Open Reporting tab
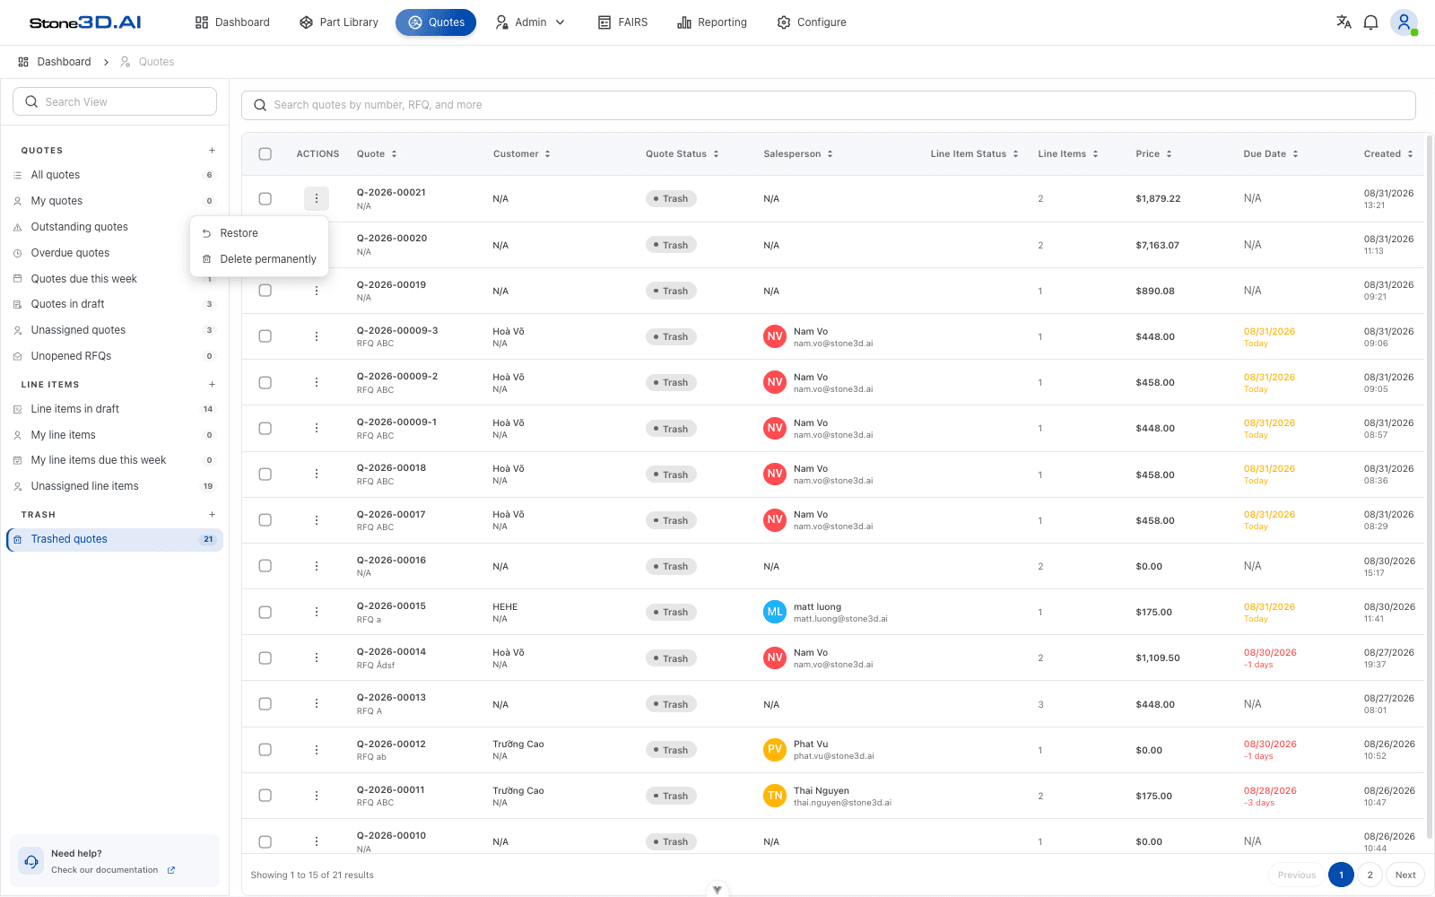The image size is (1435, 897). [x=712, y=22]
